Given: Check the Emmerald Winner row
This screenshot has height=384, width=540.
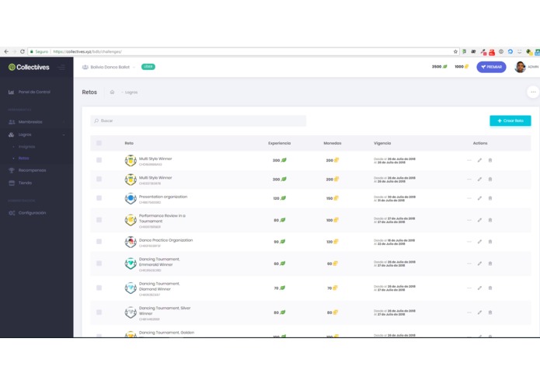Looking at the screenshot, I should (99, 264).
